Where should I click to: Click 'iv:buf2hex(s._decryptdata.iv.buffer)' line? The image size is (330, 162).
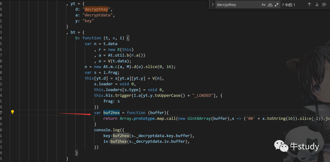[x=146, y=141]
